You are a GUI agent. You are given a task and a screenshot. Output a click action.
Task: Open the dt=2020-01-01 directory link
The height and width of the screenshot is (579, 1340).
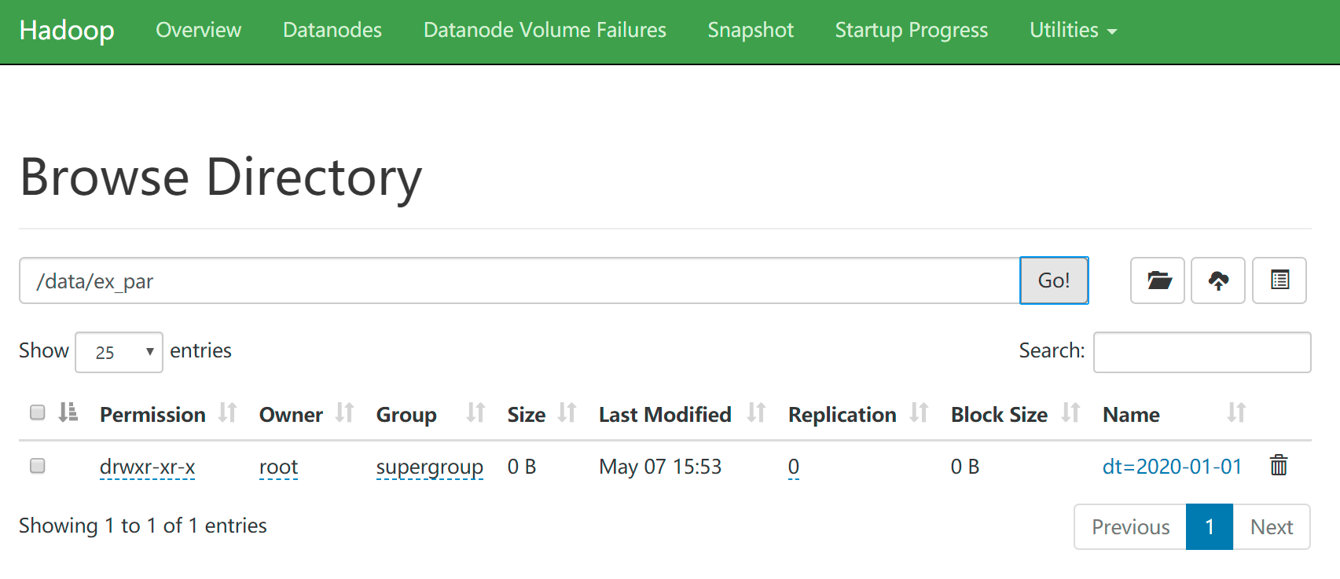pyautogui.click(x=1172, y=467)
